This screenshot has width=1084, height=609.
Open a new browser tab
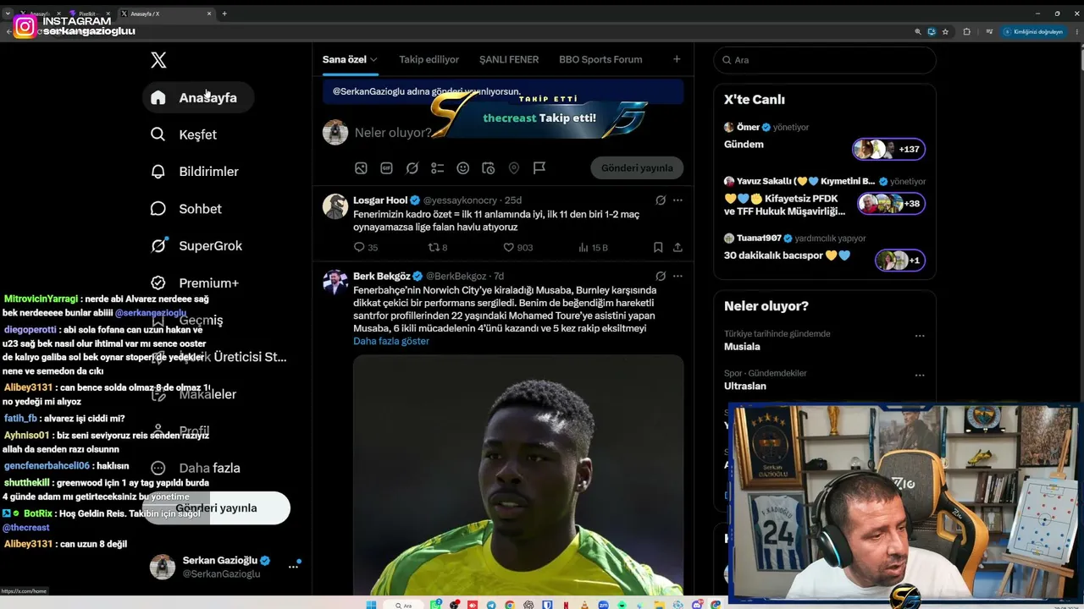tap(224, 14)
